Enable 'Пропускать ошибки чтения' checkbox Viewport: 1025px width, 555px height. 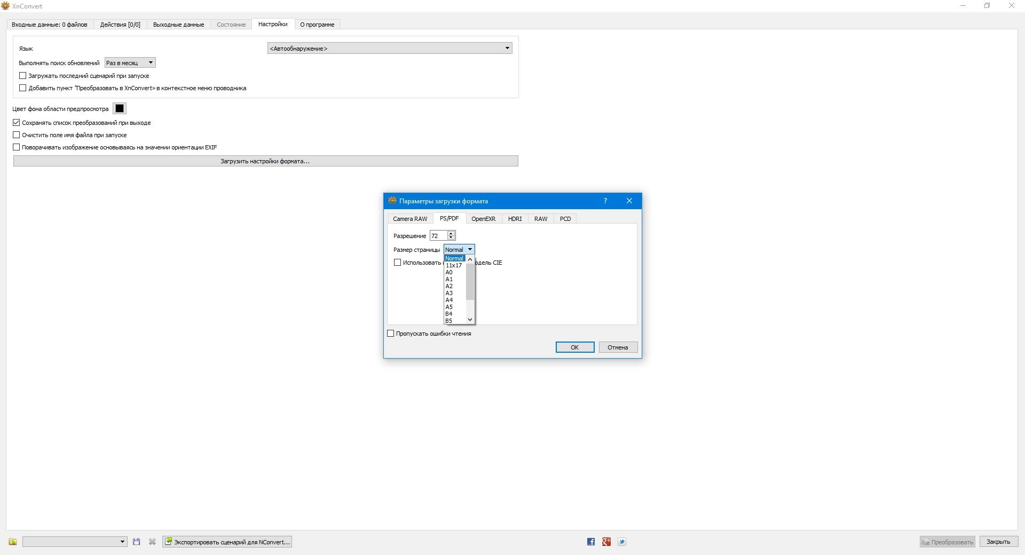[390, 334]
